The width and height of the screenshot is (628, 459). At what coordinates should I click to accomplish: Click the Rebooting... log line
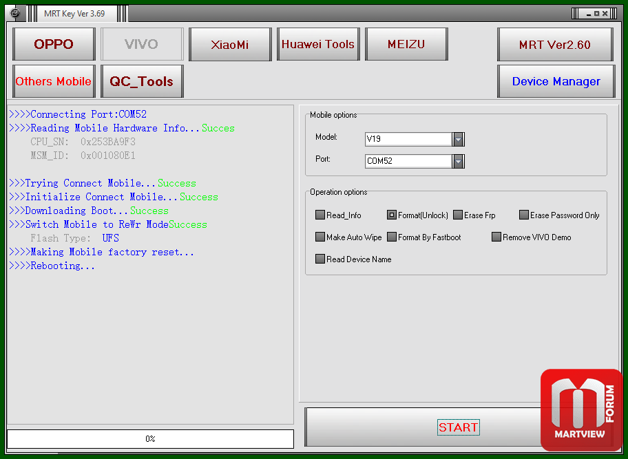click(x=52, y=266)
